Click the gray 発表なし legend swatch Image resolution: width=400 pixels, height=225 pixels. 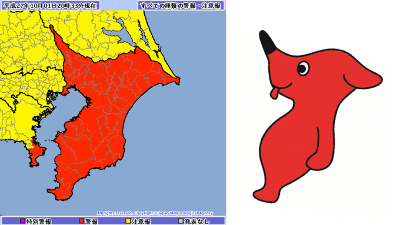[x=181, y=221]
